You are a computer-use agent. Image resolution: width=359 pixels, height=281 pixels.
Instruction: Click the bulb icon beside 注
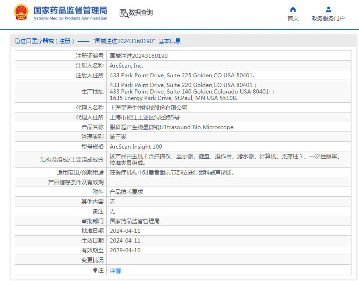(95, 270)
